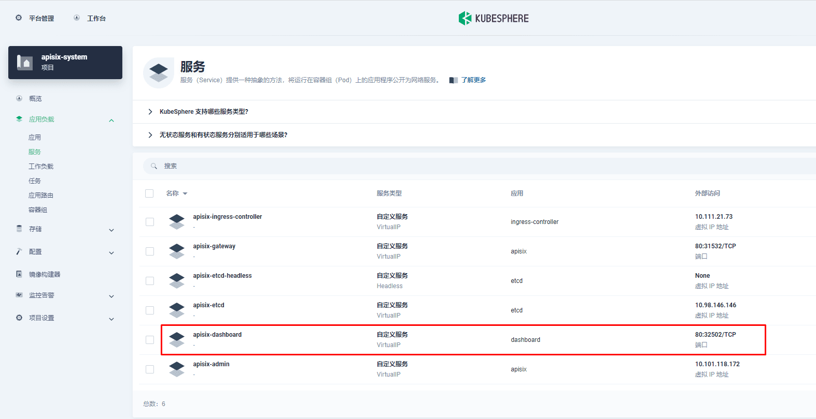Click the platform management gear icon
This screenshot has height=419, width=816.
pyautogui.click(x=19, y=18)
